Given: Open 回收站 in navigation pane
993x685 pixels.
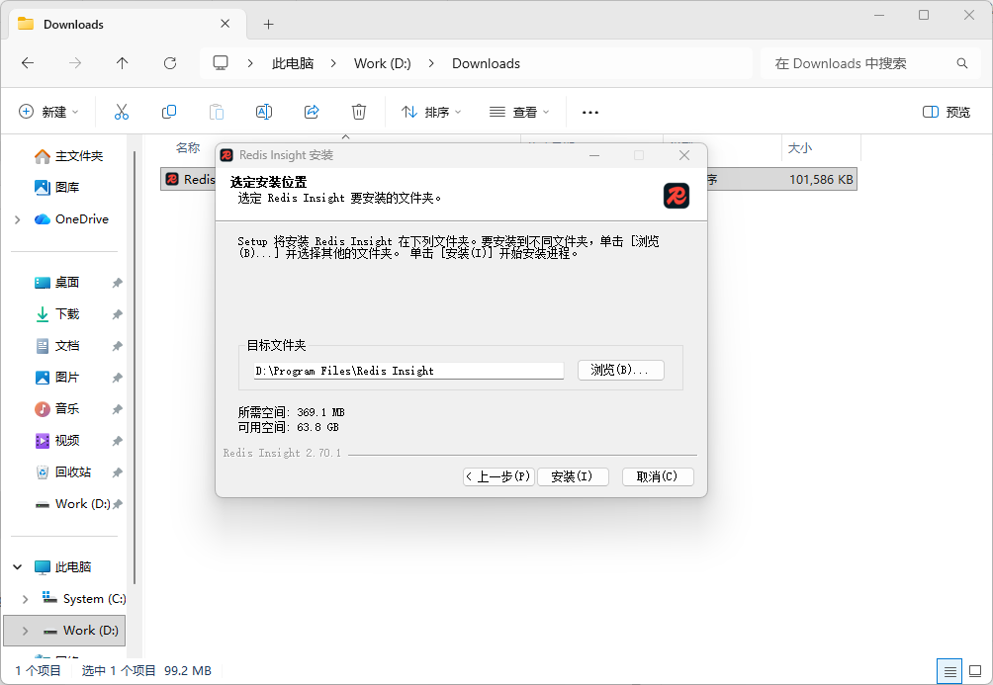Looking at the screenshot, I should pos(62,472).
